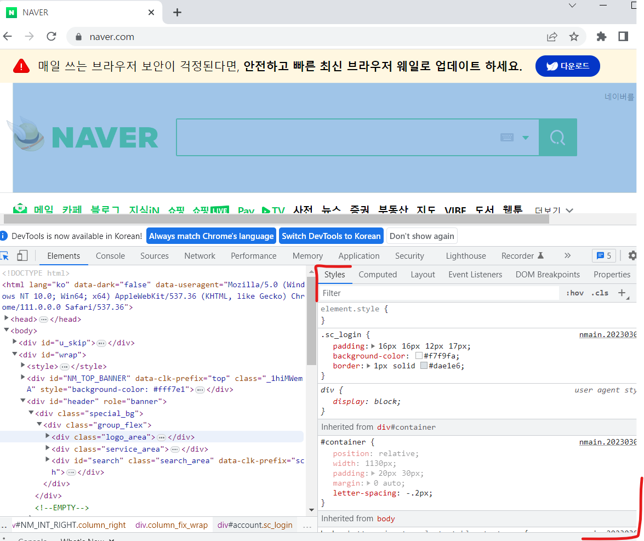This screenshot has height=541, width=644.
Task: Toggle the .cls element classes panel
Action: 600,293
